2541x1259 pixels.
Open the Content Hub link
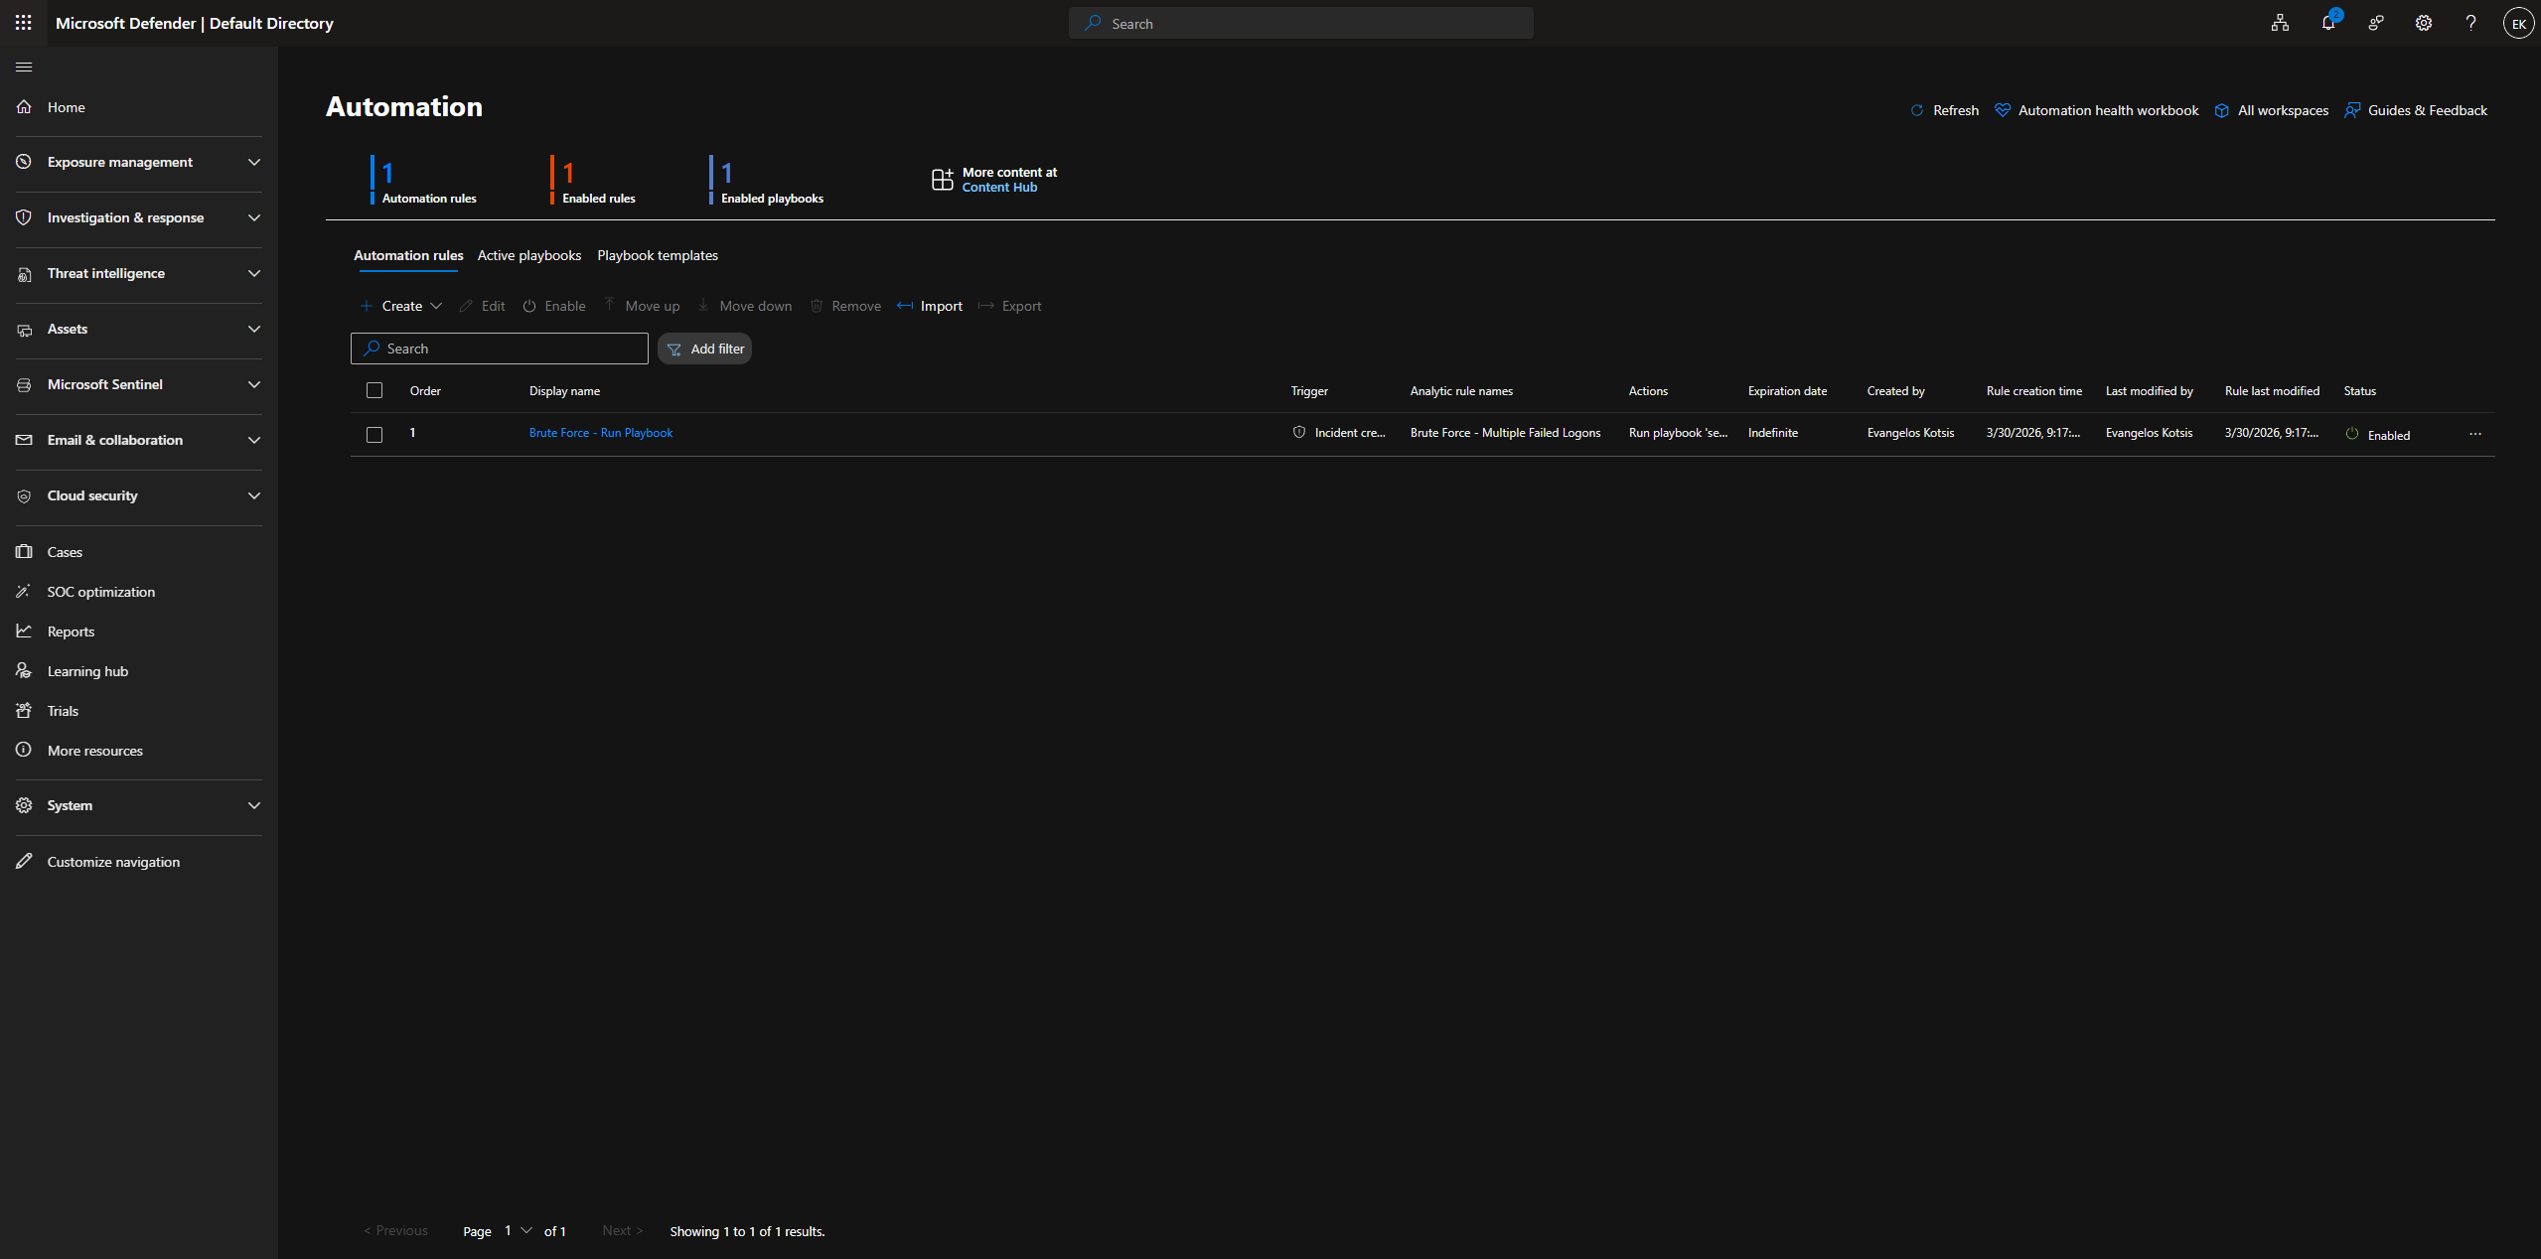click(998, 188)
